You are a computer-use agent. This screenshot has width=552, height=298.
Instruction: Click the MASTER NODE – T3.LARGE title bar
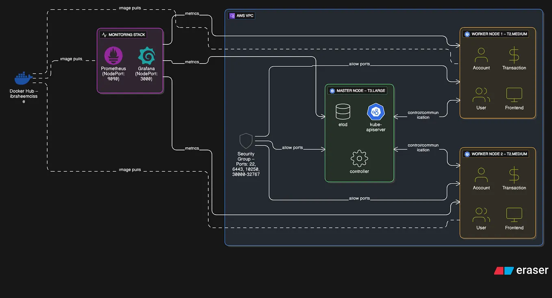pos(358,90)
